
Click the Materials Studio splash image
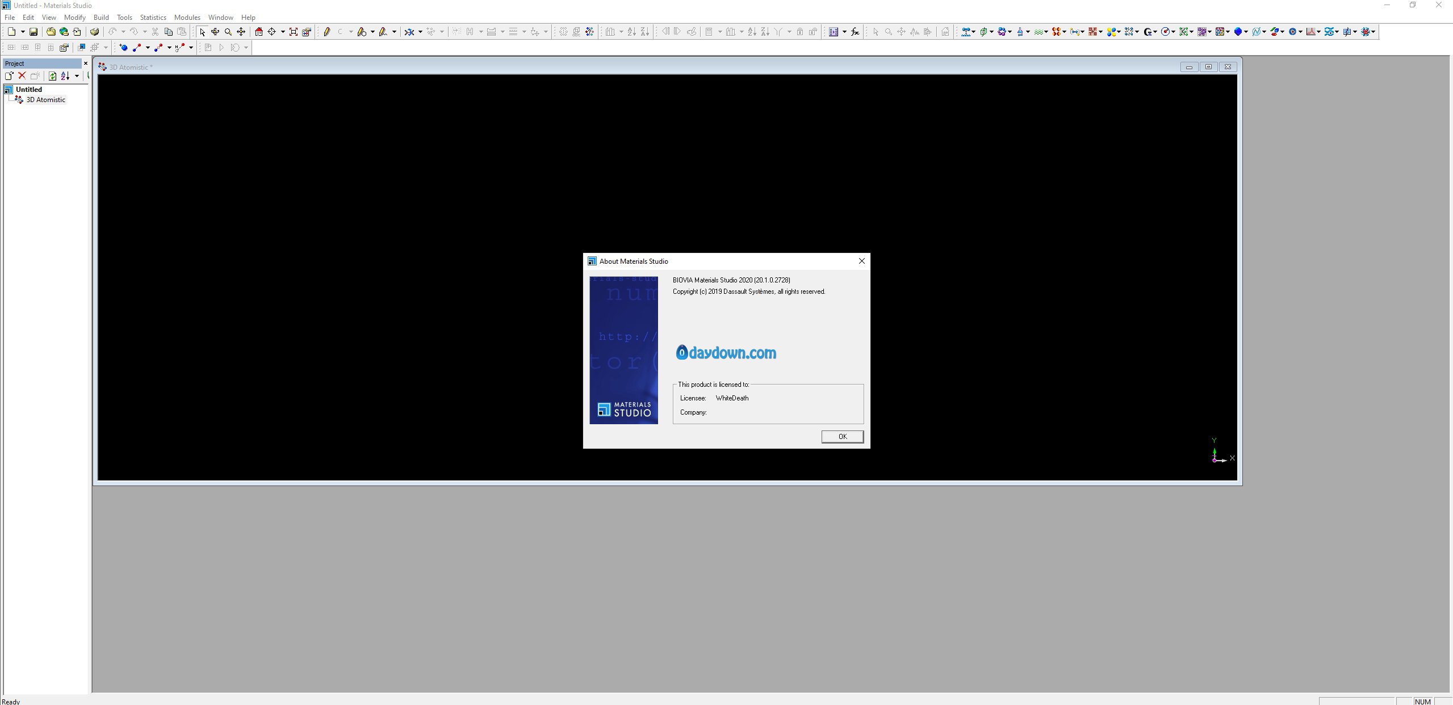tap(623, 350)
